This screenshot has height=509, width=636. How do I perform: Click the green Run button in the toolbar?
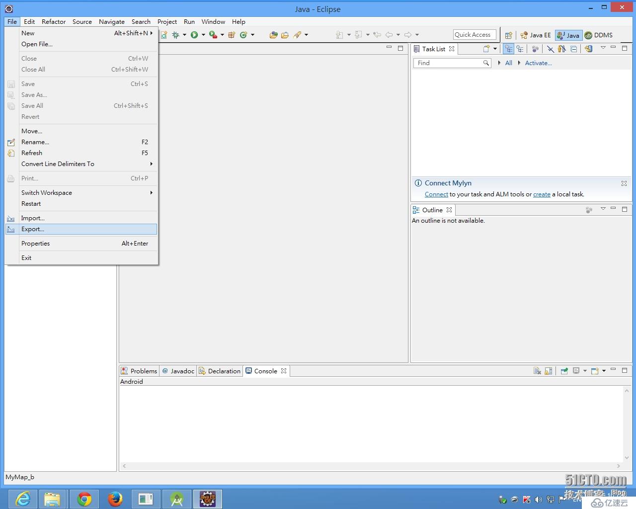pos(194,35)
